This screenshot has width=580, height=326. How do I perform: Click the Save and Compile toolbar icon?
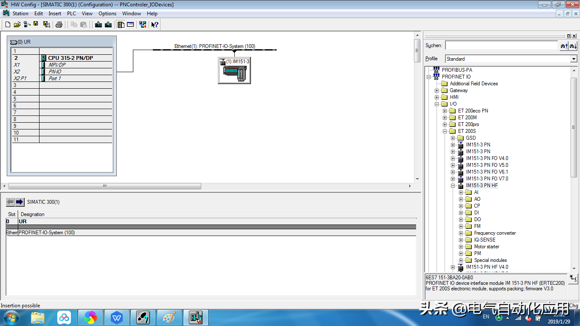coord(46,25)
